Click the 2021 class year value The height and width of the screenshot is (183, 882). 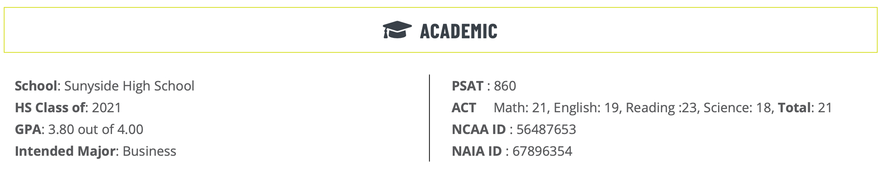pyautogui.click(x=107, y=108)
